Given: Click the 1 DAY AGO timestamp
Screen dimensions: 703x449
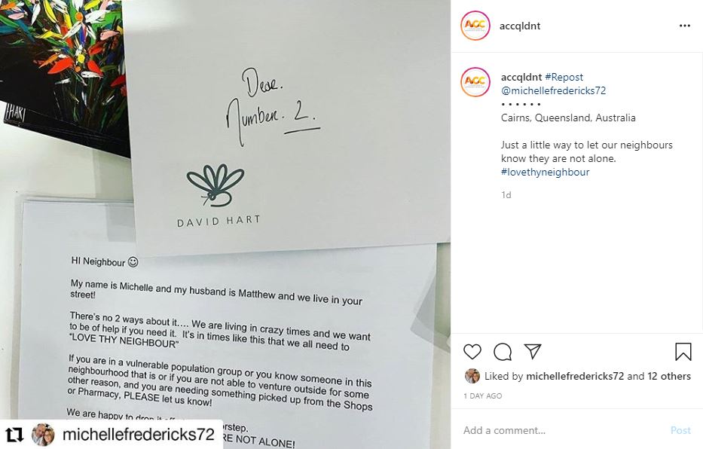Looking at the screenshot, I should coord(483,396).
